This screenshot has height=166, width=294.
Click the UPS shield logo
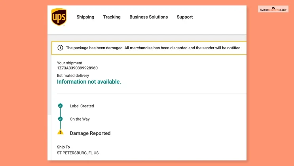pos(59,17)
